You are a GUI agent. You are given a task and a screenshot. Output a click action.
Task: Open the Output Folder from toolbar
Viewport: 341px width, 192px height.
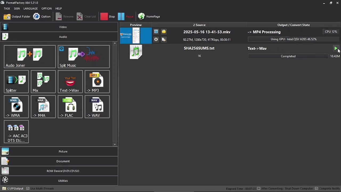click(17, 17)
